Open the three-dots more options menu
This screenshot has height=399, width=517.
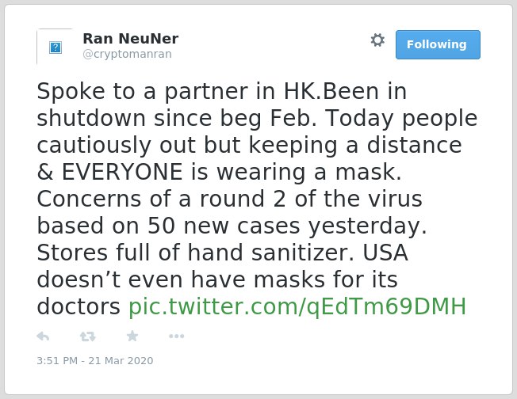pyautogui.click(x=176, y=336)
